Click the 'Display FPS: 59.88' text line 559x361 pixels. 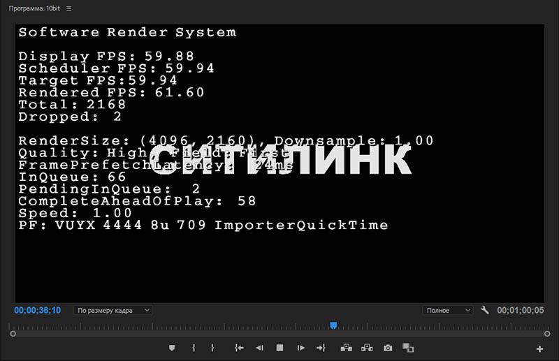(x=106, y=56)
